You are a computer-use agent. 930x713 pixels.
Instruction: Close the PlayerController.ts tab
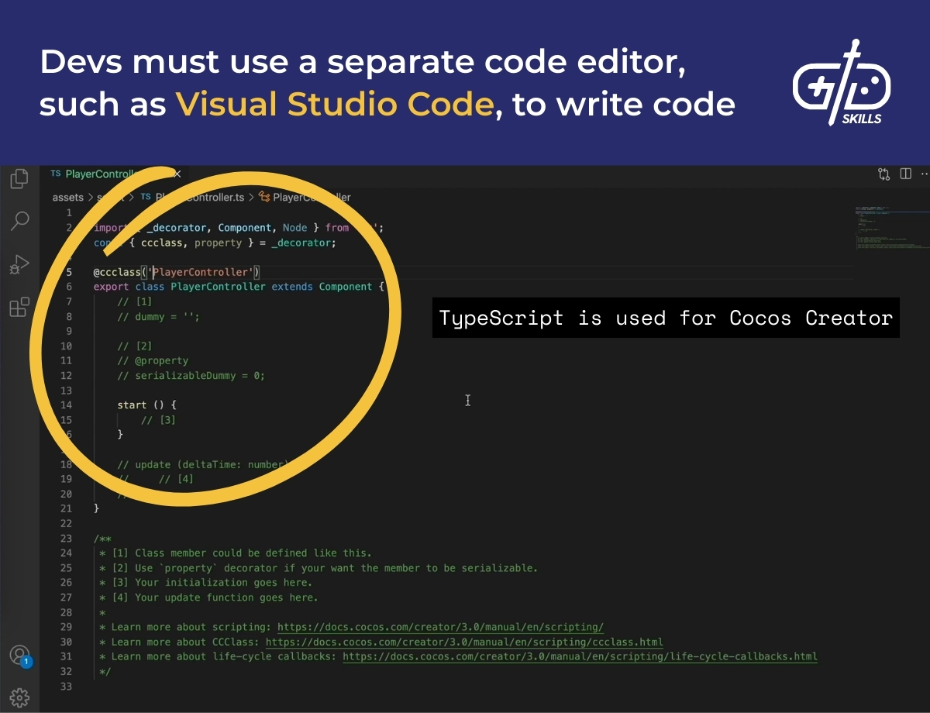pyautogui.click(x=177, y=174)
